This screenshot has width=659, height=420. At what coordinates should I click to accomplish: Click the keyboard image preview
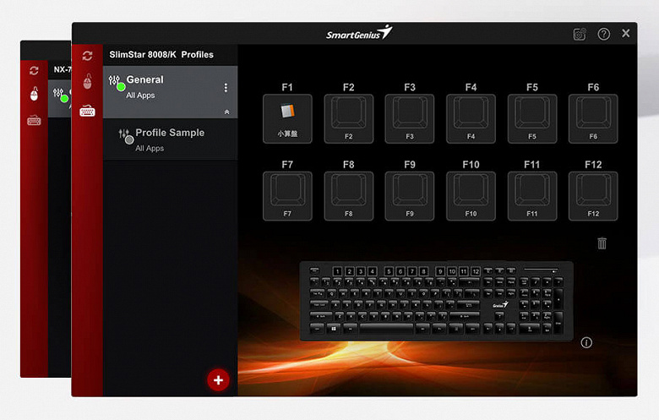(436, 301)
